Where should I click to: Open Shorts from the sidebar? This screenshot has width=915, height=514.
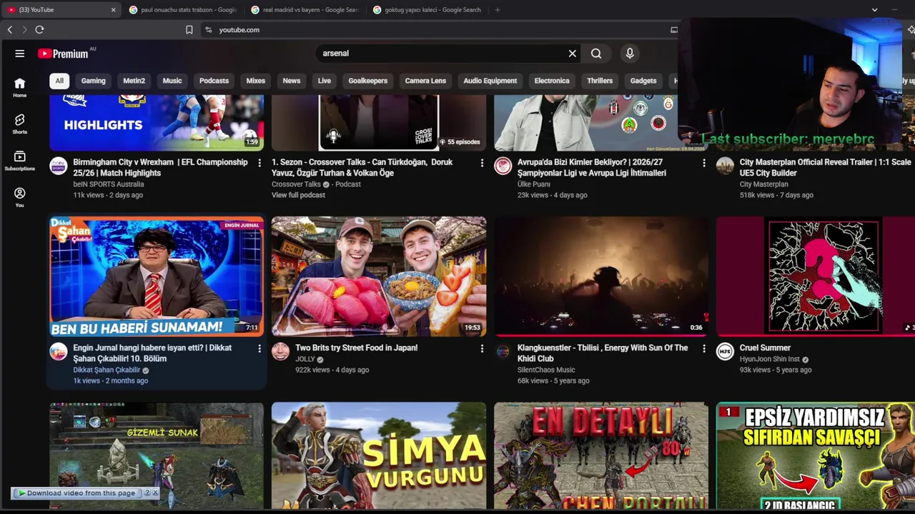[20, 124]
